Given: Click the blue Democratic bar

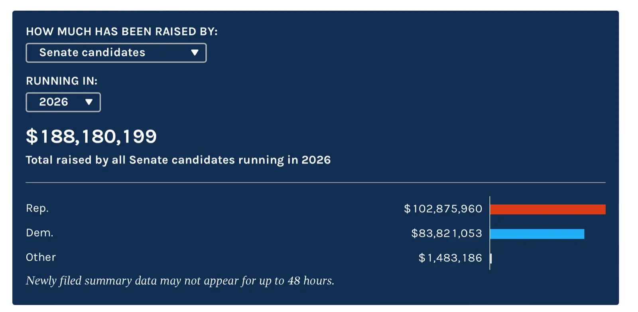Looking at the screenshot, I should click(x=537, y=234).
